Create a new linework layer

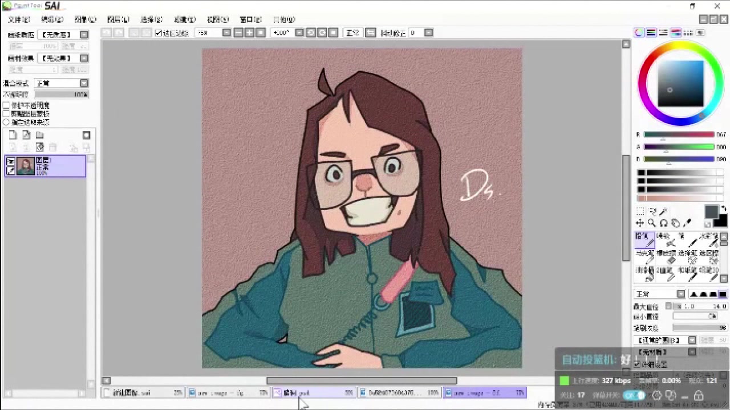click(x=26, y=135)
